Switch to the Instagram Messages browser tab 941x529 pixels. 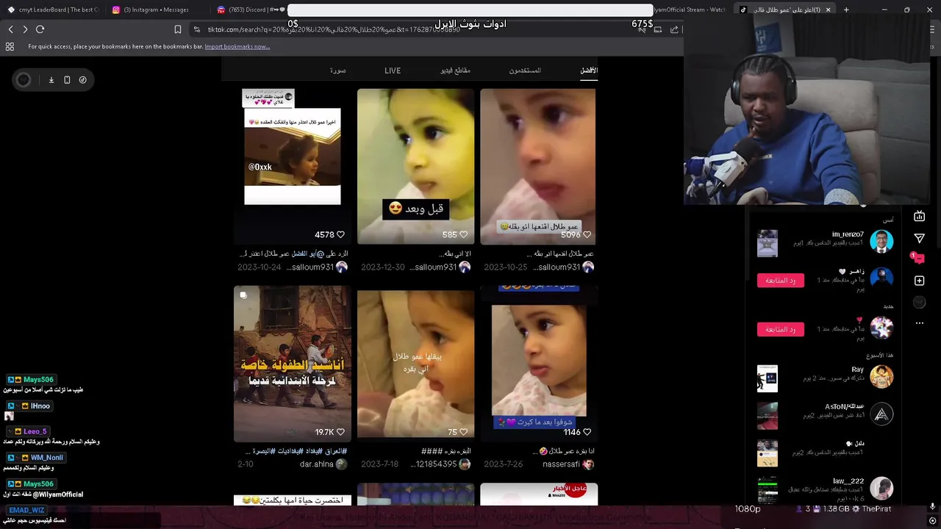156,10
